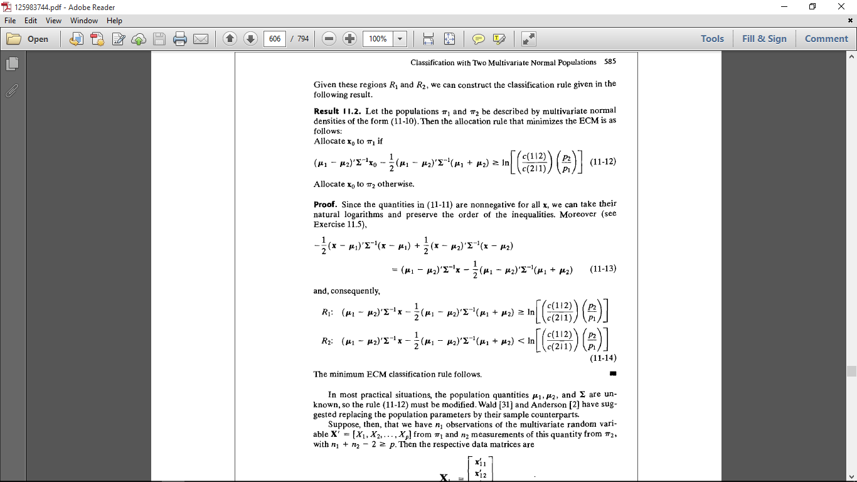Open the Comment pane
Image resolution: width=857 pixels, height=482 pixels.
(826, 39)
